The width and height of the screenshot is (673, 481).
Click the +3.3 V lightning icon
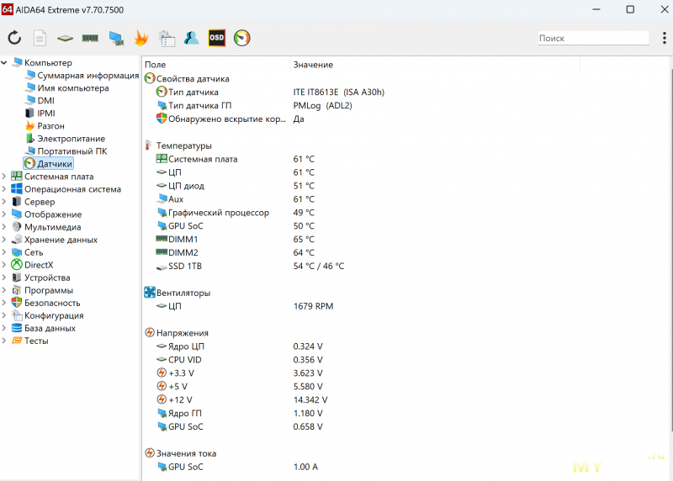(162, 373)
